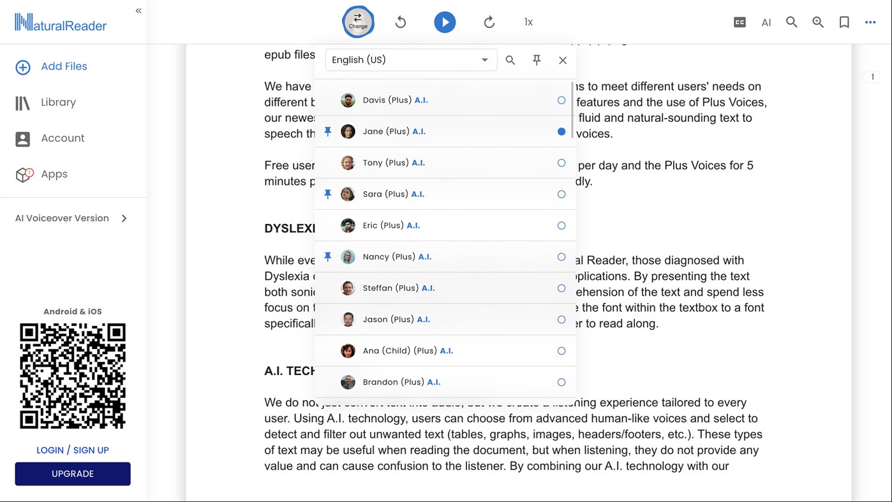The image size is (892, 502).
Task: Click the pin icon in the voice panel
Action: (537, 60)
